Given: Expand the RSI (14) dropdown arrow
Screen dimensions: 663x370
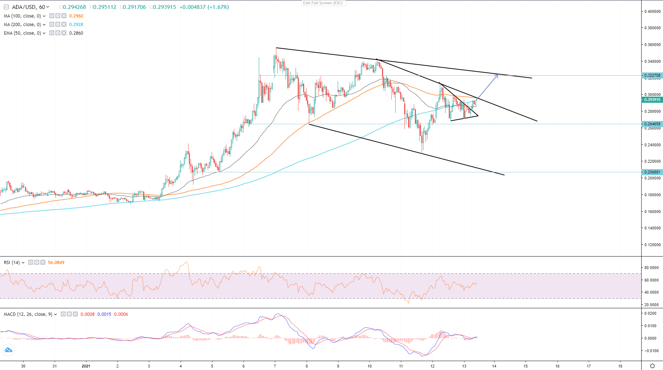Looking at the screenshot, I should tap(23, 263).
